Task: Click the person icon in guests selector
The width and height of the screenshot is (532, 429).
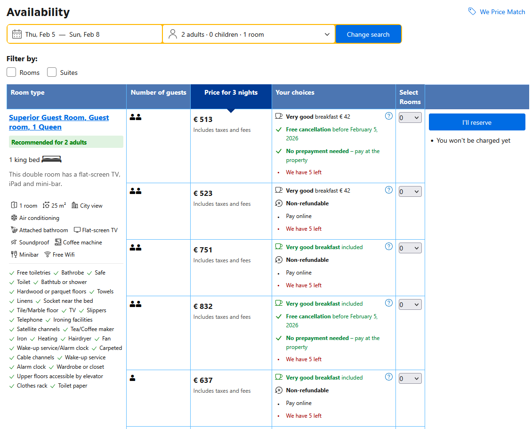Action: (173, 34)
